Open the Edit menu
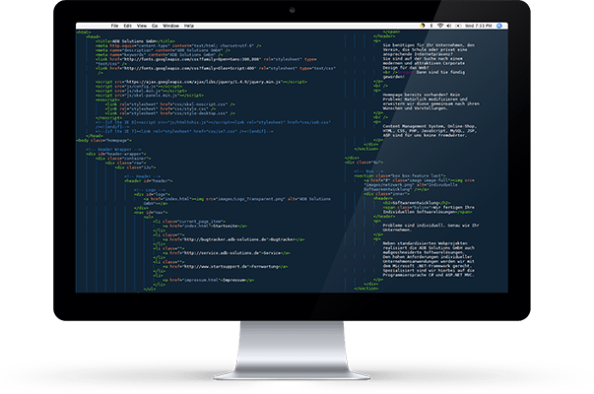This screenshot has width=594, height=394. (x=128, y=26)
